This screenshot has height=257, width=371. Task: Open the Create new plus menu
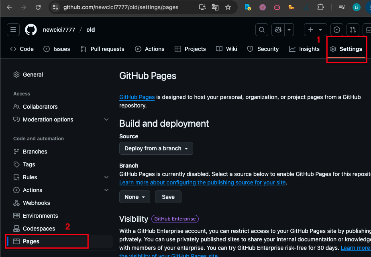316,30
